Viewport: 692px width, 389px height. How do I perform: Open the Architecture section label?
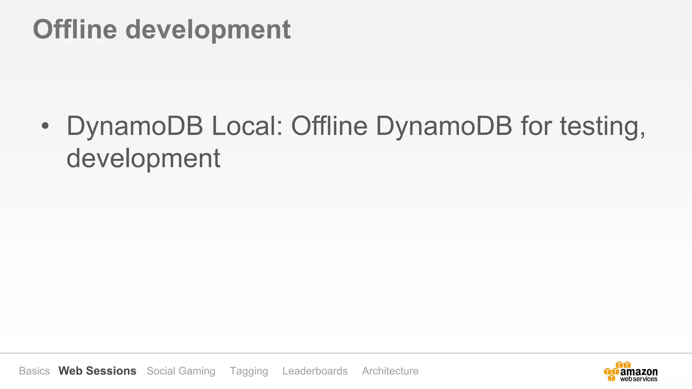(390, 371)
